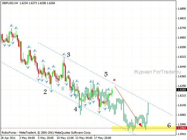Click the blue fractal arrow above wave 3 peak

coord(64,54)
